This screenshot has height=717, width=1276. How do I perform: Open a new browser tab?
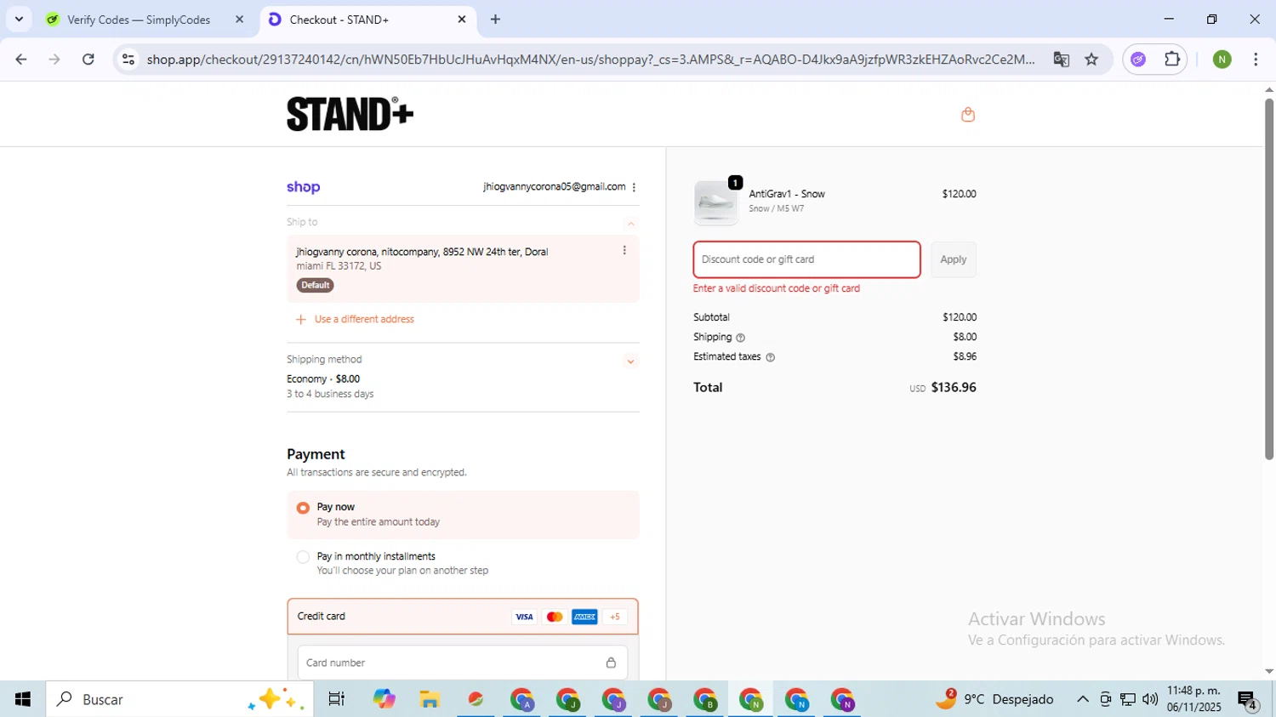495,20
